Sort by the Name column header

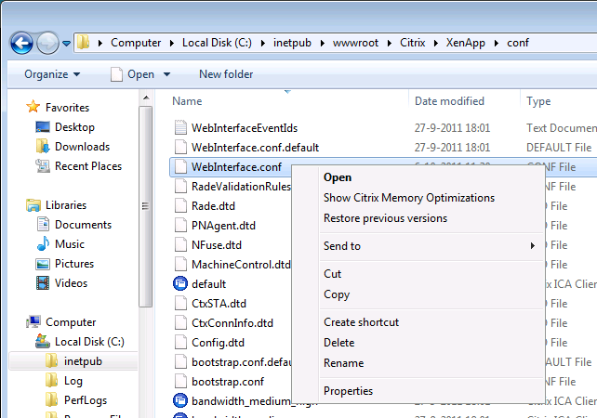pos(187,101)
